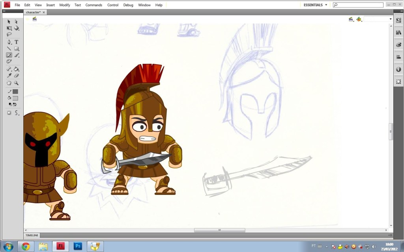Viewport: 404px width, 252px height.
Task: Select the Zoom magnifier tool
Action: 17,83
